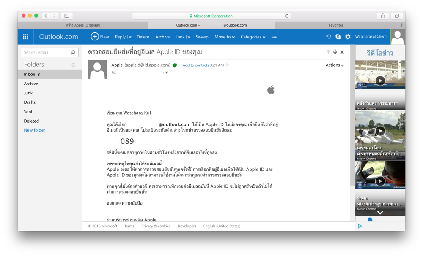Click the search magnifier icon
Image resolution: width=423 pixels, height=256 pixels.
tap(73, 53)
